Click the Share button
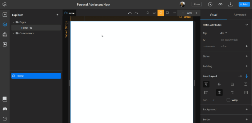252x123 pixels. pyautogui.click(x=197, y=4)
